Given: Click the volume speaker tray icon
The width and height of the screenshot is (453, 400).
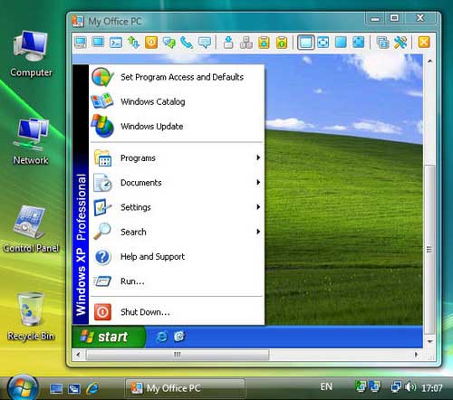Looking at the screenshot, I should click(410, 386).
